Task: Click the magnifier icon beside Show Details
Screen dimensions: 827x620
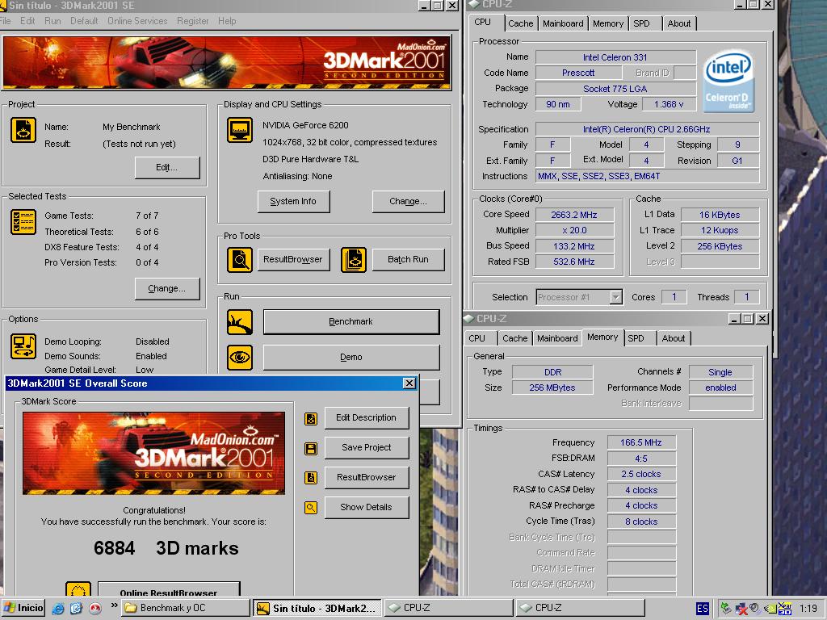Action: [311, 508]
